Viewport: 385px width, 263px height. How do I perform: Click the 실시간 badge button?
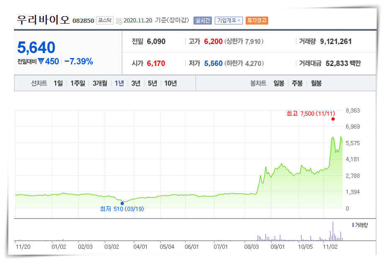click(x=203, y=20)
